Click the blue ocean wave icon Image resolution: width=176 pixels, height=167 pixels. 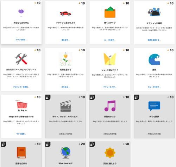[154, 59]
